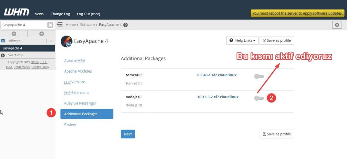Click the Back To Top arrow icon
This screenshot has height=159, width=347.
pos(3,55)
